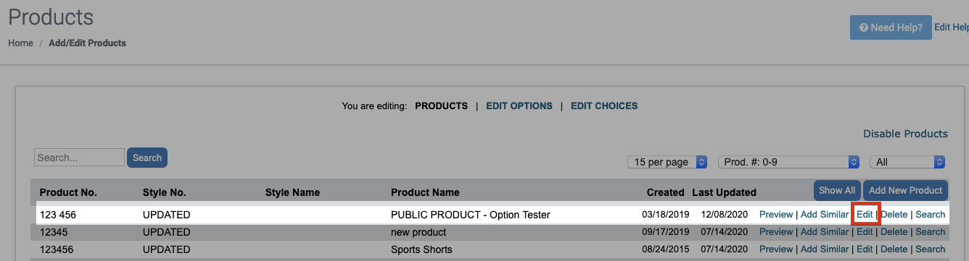Select the PRODUCTS editing mode
The height and width of the screenshot is (261, 969).
tap(441, 106)
